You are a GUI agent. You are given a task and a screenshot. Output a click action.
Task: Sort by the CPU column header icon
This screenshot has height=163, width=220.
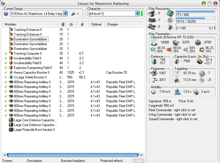click(x=63, y=24)
